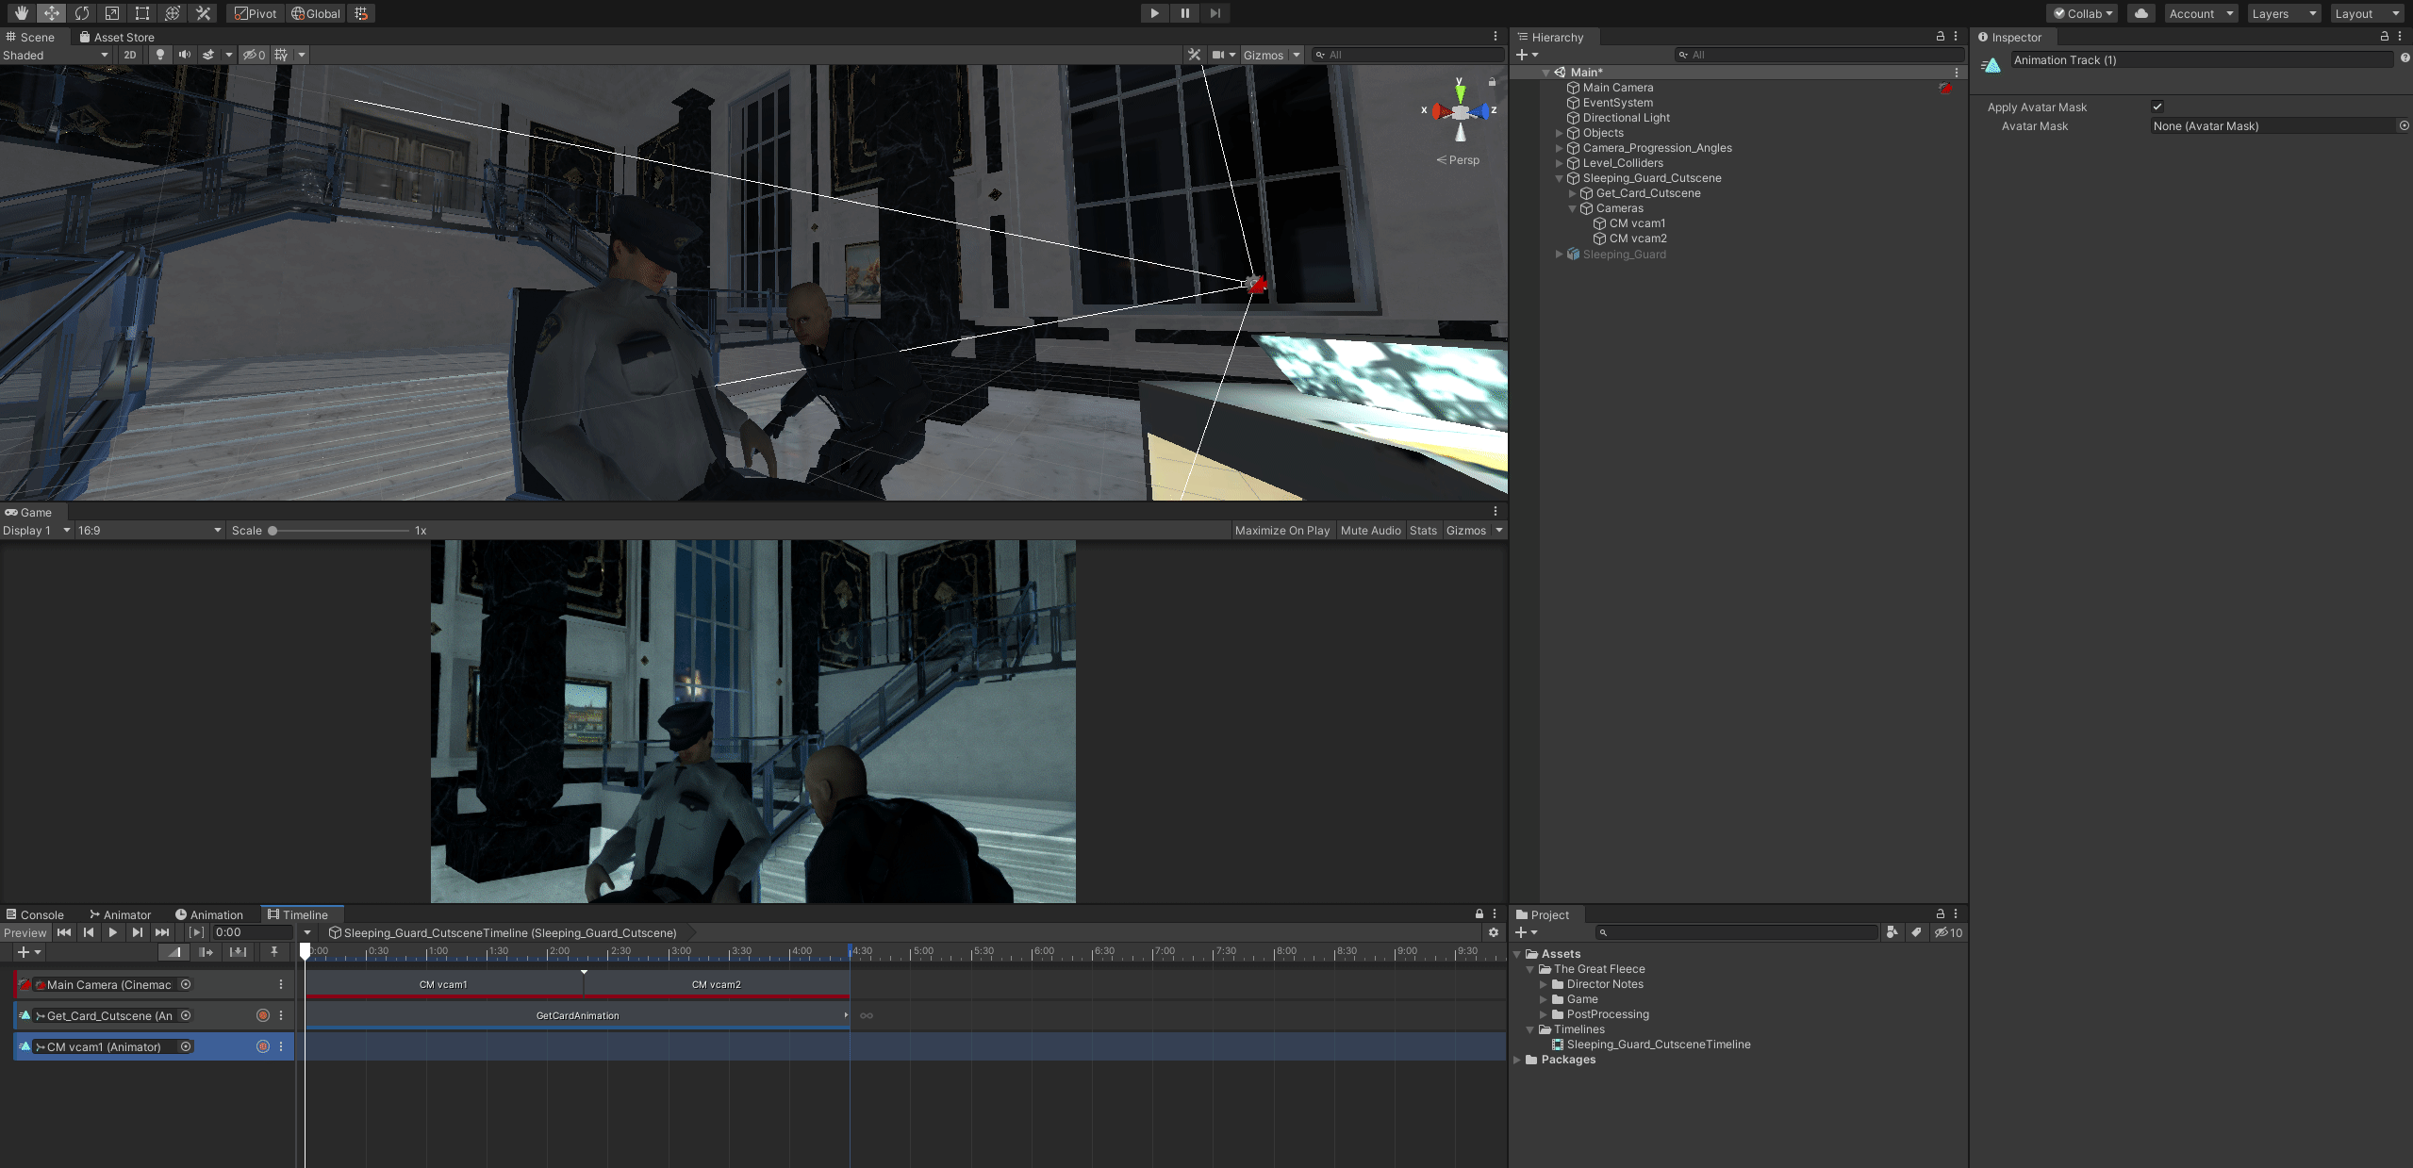
Task: Click the timeline ripple edit mode icon
Action: [x=206, y=952]
